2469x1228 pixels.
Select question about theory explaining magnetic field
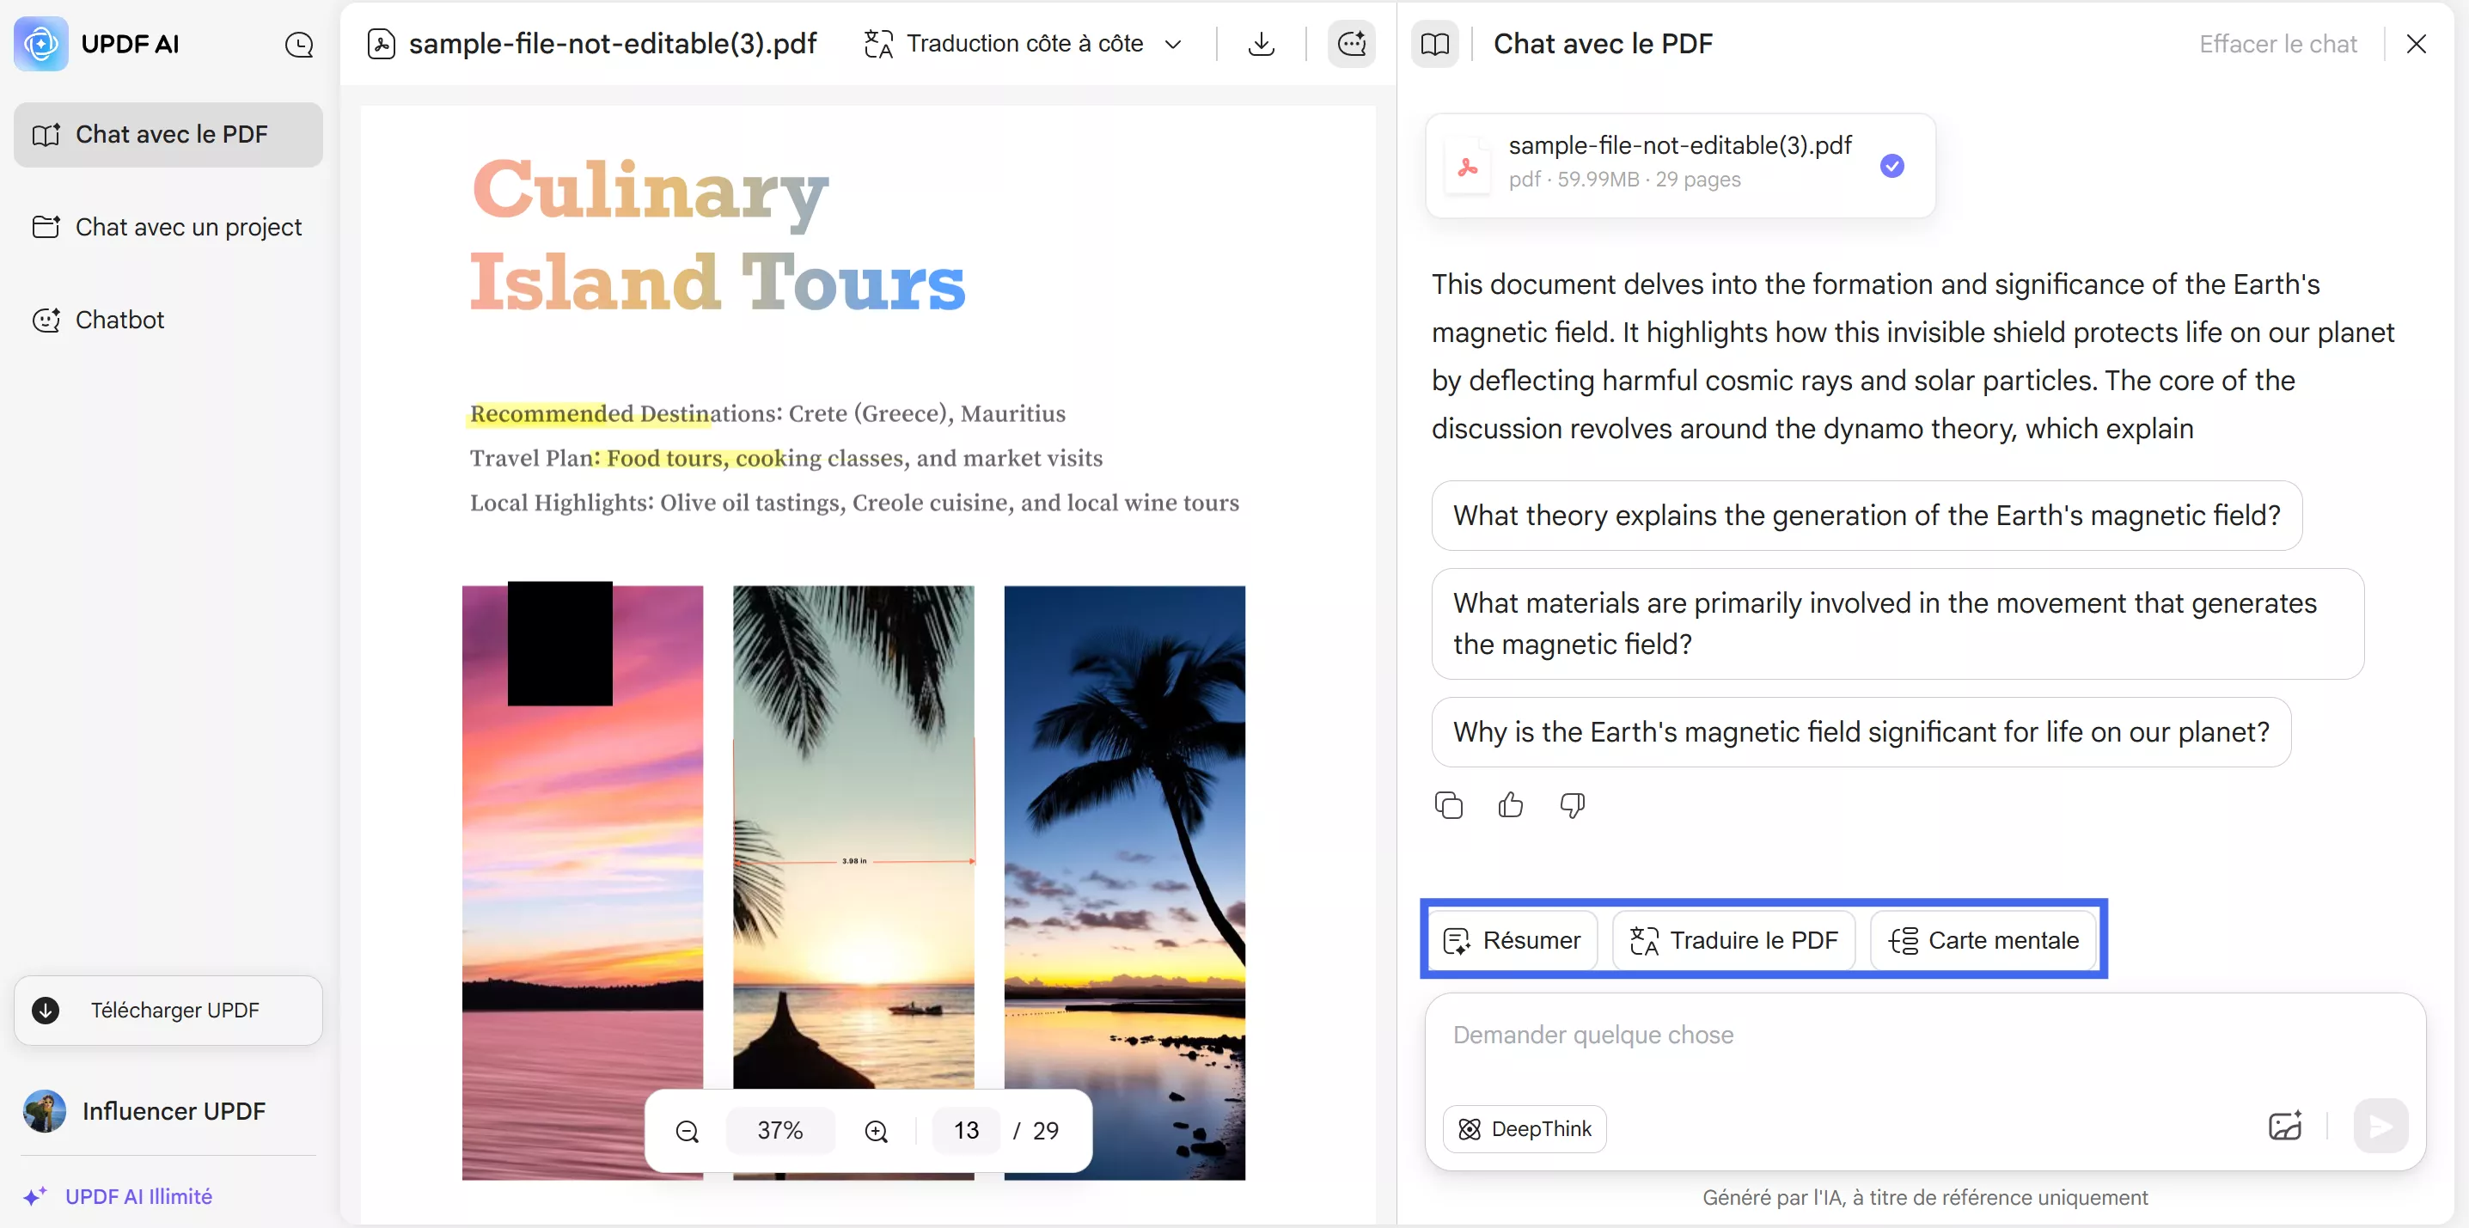click(1866, 516)
